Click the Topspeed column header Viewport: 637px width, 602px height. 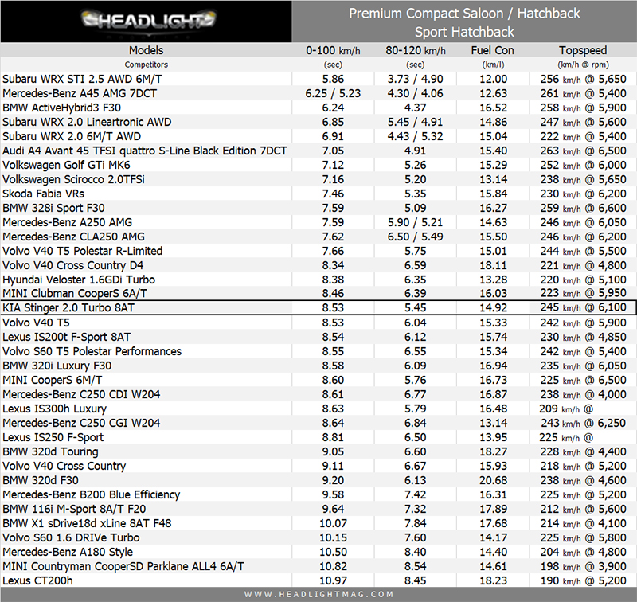(584, 50)
